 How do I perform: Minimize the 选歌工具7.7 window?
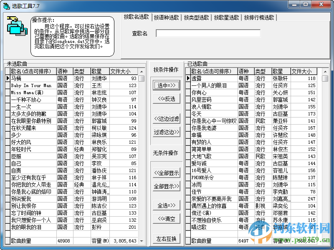(x=294, y=5)
